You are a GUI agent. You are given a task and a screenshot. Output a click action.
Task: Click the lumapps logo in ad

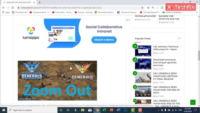31,33
